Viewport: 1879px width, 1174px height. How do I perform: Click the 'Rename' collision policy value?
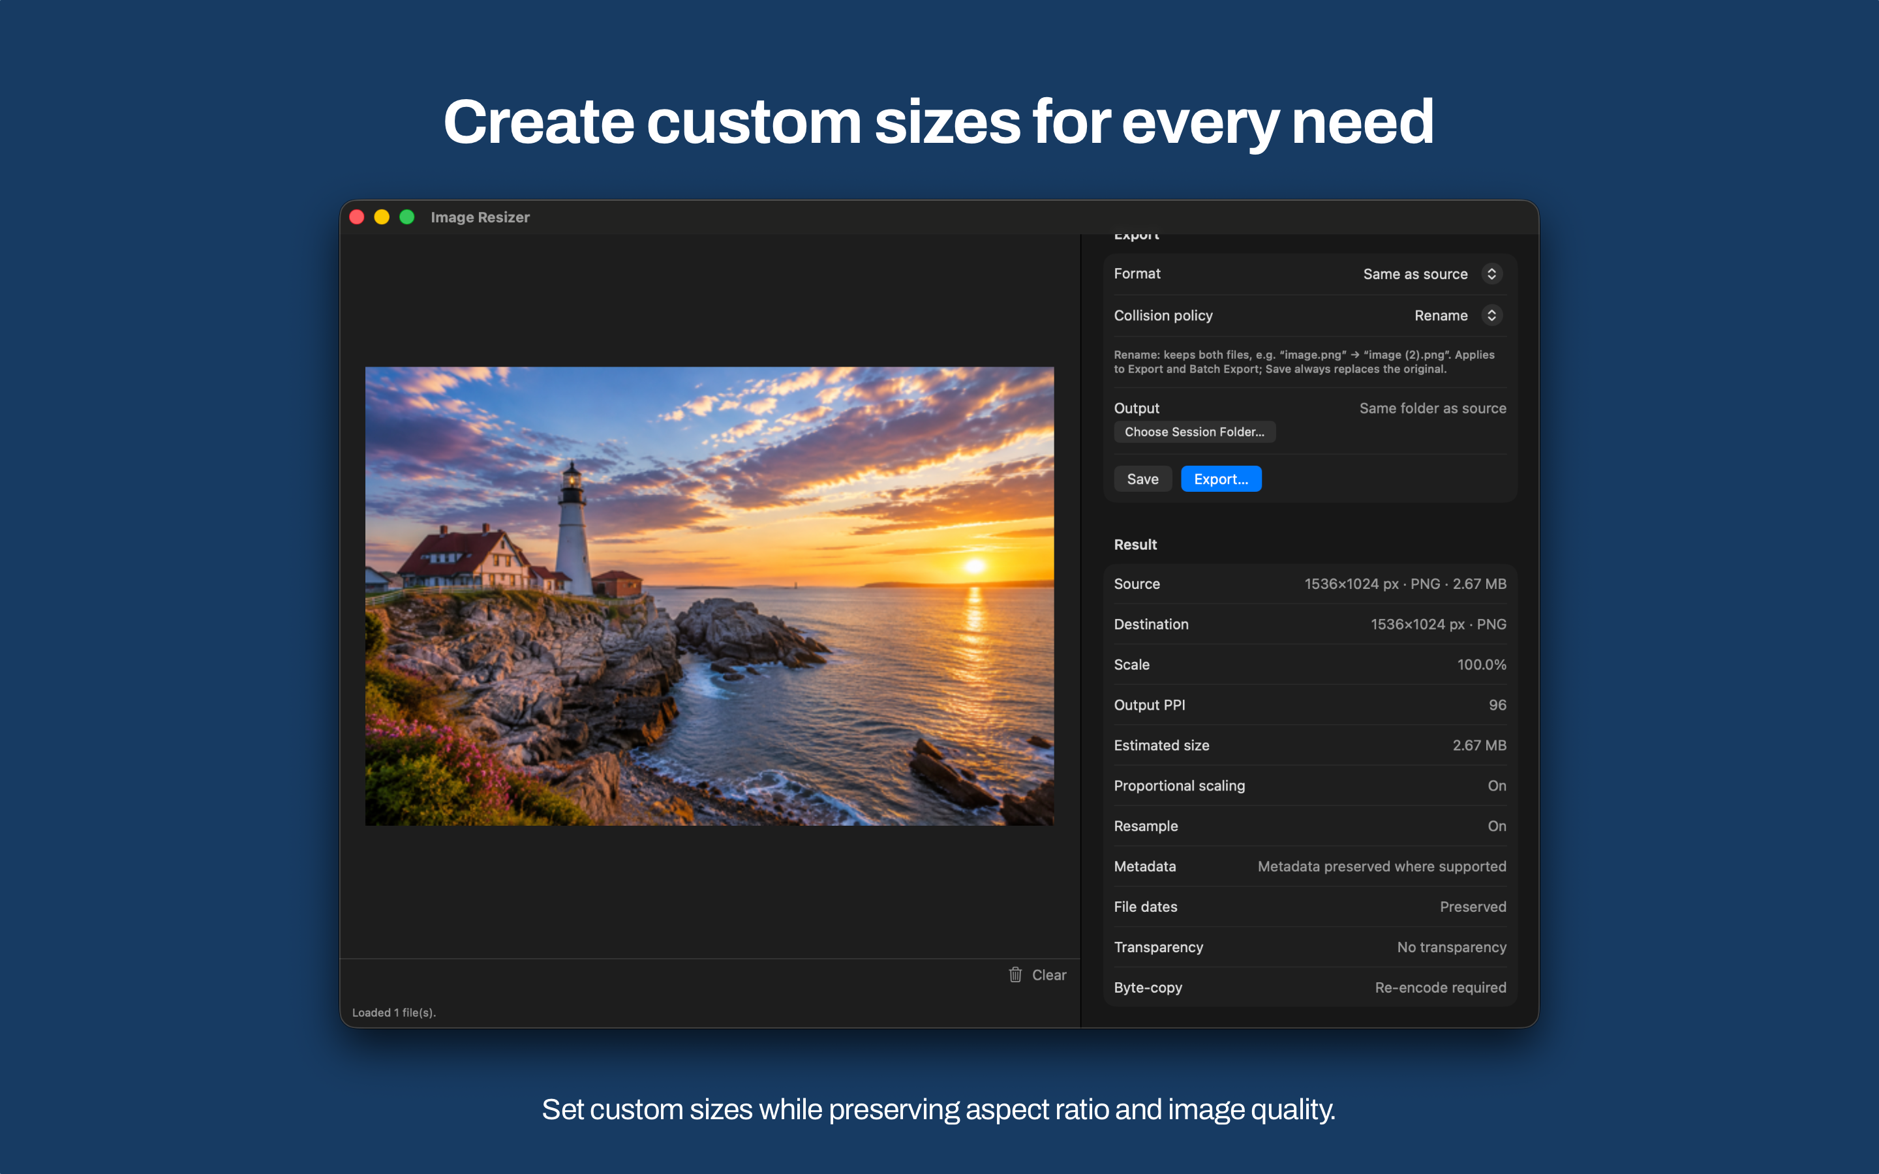[1441, 315]
